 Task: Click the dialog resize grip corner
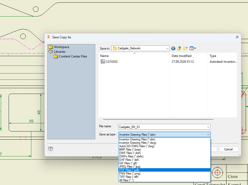(x=240, y=155)
